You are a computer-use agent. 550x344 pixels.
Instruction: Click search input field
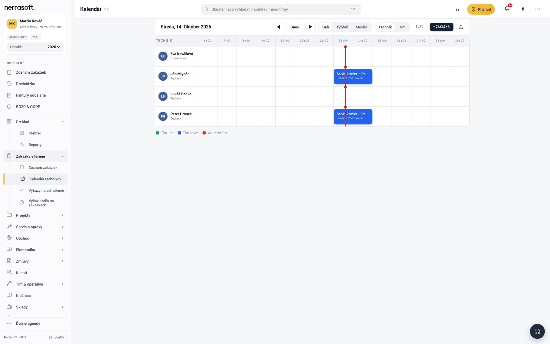pyautogui.click(x=281, y=9)
